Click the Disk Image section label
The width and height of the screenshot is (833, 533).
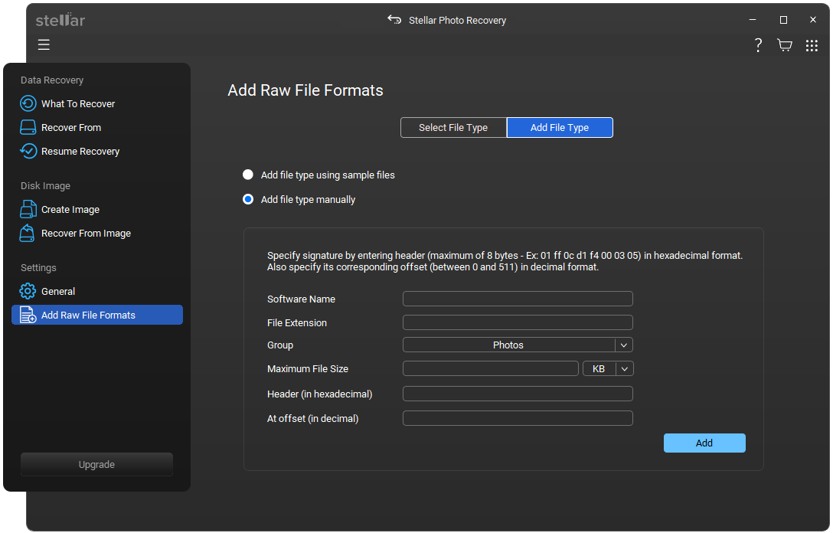pos(45,186)
